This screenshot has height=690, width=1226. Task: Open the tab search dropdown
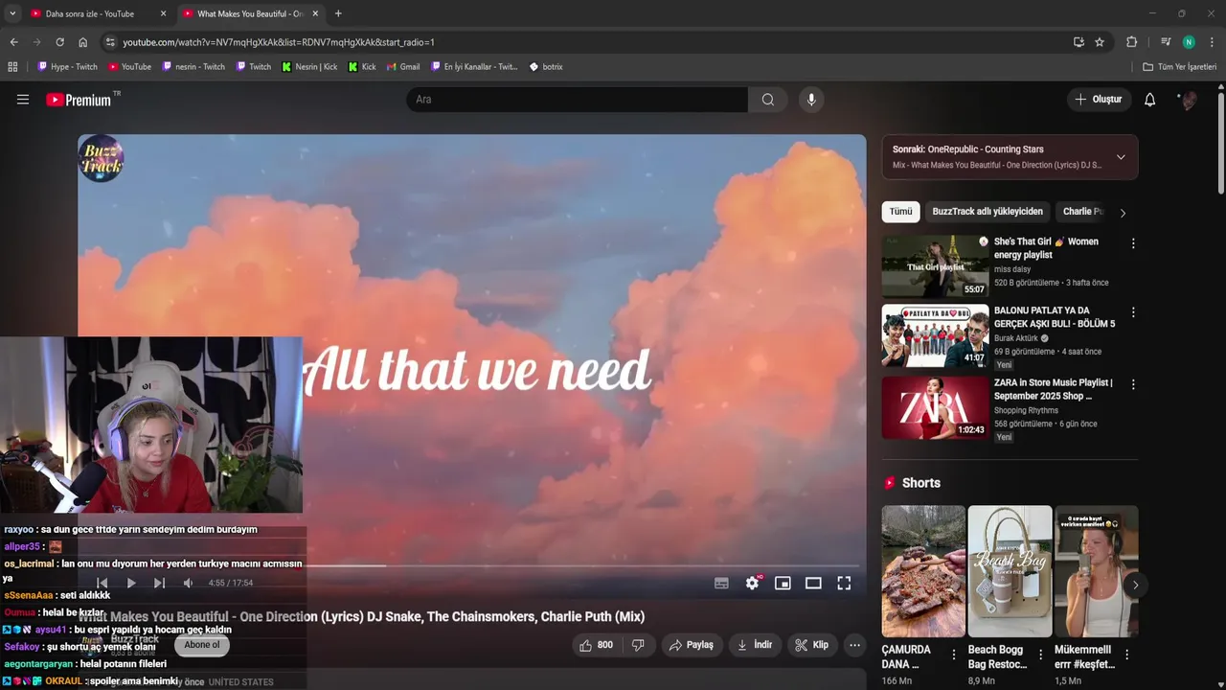point(12,13)
